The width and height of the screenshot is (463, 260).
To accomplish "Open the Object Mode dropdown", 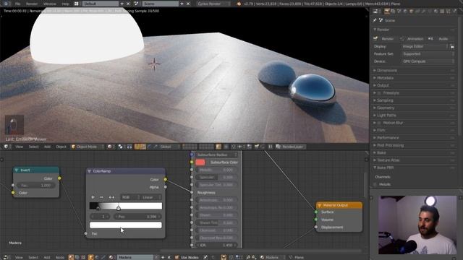I will click(x=88, y=147).
